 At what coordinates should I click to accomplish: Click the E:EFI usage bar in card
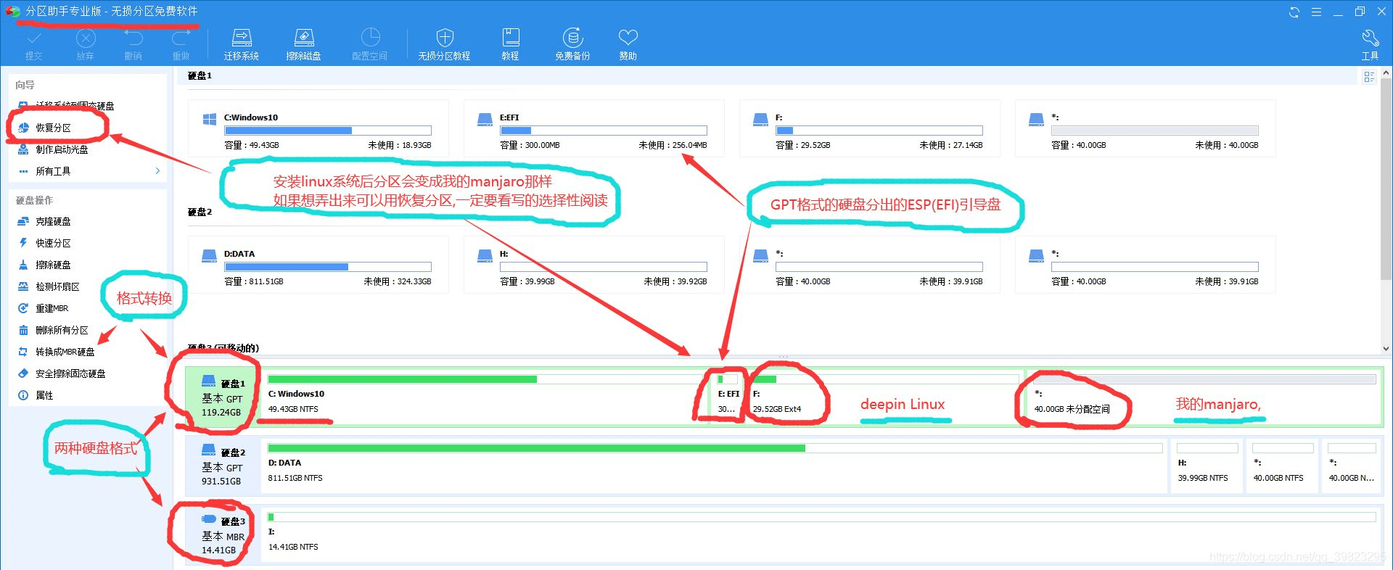604,131
